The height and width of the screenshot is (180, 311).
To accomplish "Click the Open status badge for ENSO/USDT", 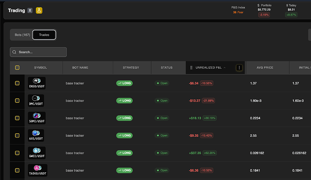I will coord(162,83).
